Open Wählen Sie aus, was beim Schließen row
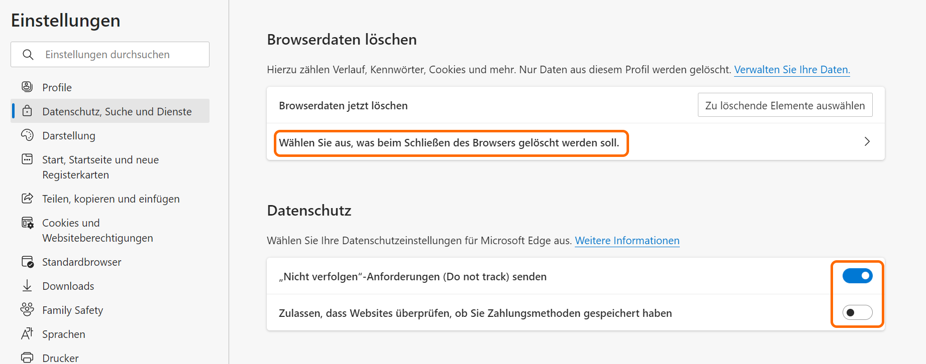The height and width of the screenshot is (364, 926). point(449,143)
